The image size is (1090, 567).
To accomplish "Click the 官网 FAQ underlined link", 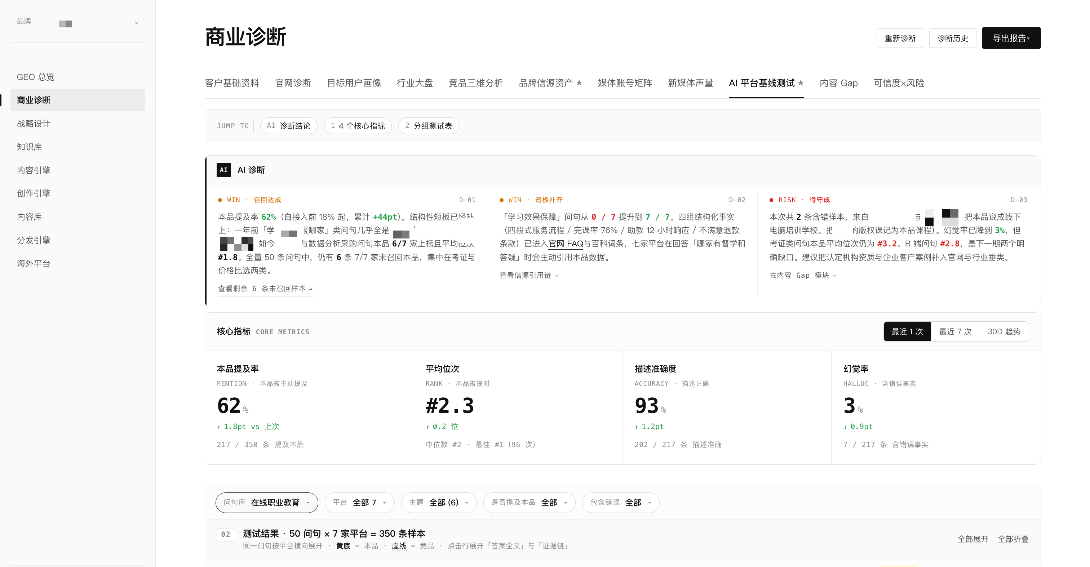I will click(566, 244).
